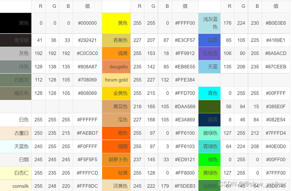Pick the 黄绿色 chartreuse swatch
Image resolution: width=292 pixels, height=191 pixels.
(x=210, y=173)
